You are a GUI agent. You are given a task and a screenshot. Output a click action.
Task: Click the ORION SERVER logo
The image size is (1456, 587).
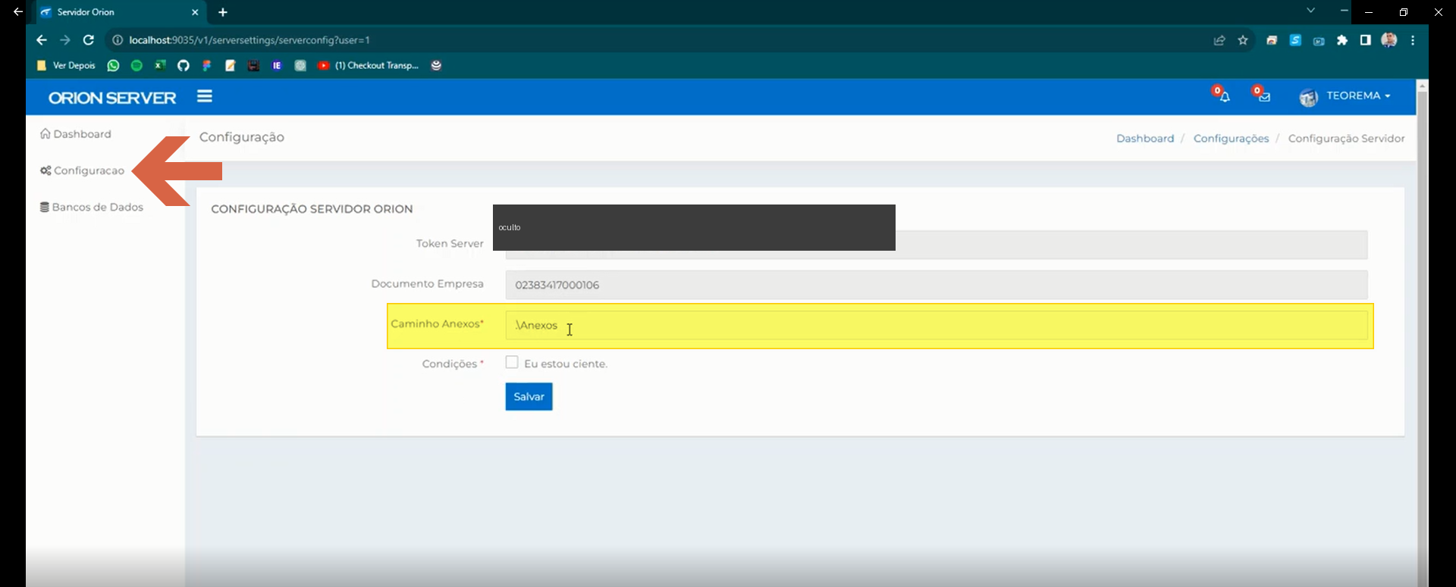pos(112,98)
